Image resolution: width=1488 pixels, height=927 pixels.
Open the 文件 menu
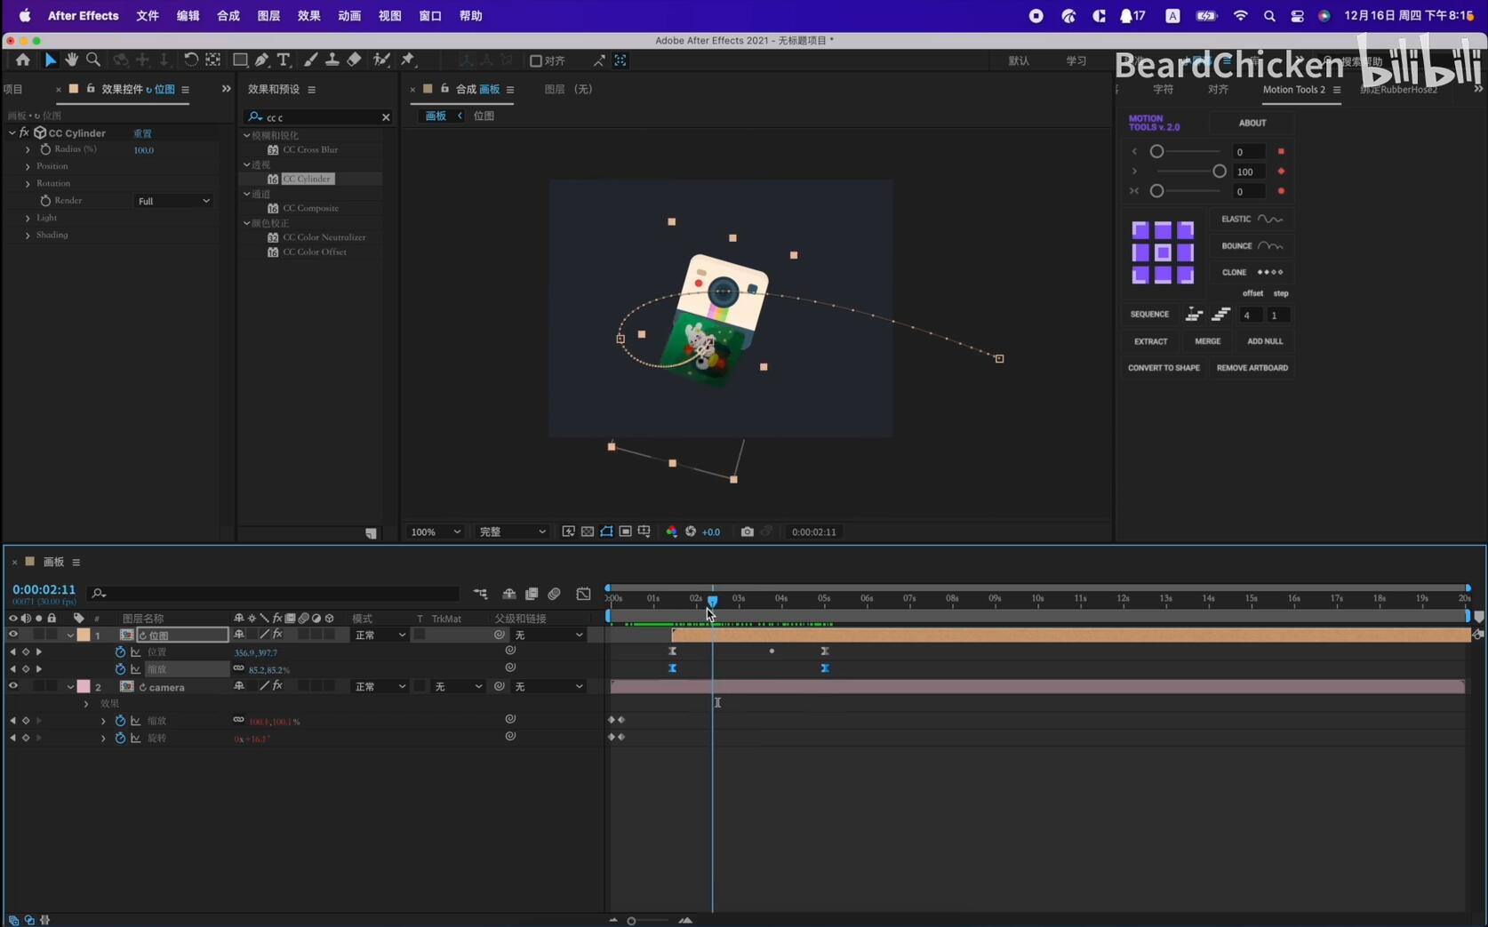point(148,16)
